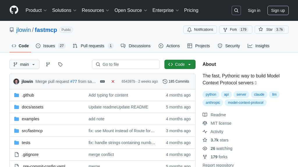The width and height of the screenshot is (298, 167).
Task: Open 'fix: use Mount instead of Route' commit
Action: click(x=121, y=131)
